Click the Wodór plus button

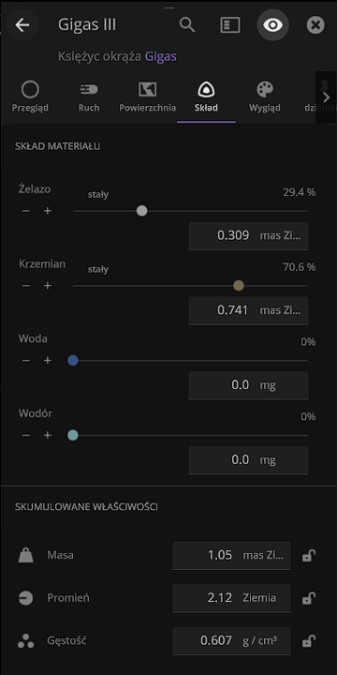(x=48, y=436)
